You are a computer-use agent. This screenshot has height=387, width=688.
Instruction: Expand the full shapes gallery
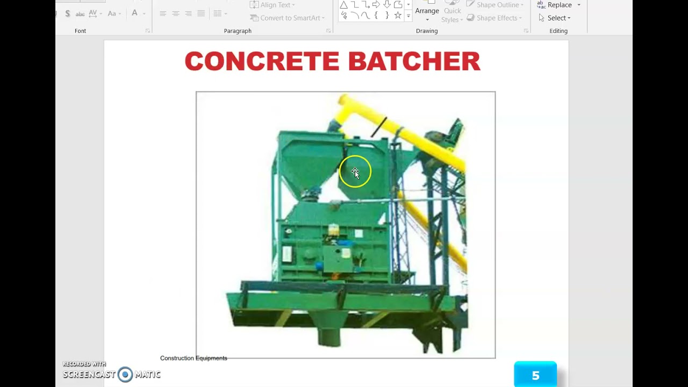(x=408, y=16)
